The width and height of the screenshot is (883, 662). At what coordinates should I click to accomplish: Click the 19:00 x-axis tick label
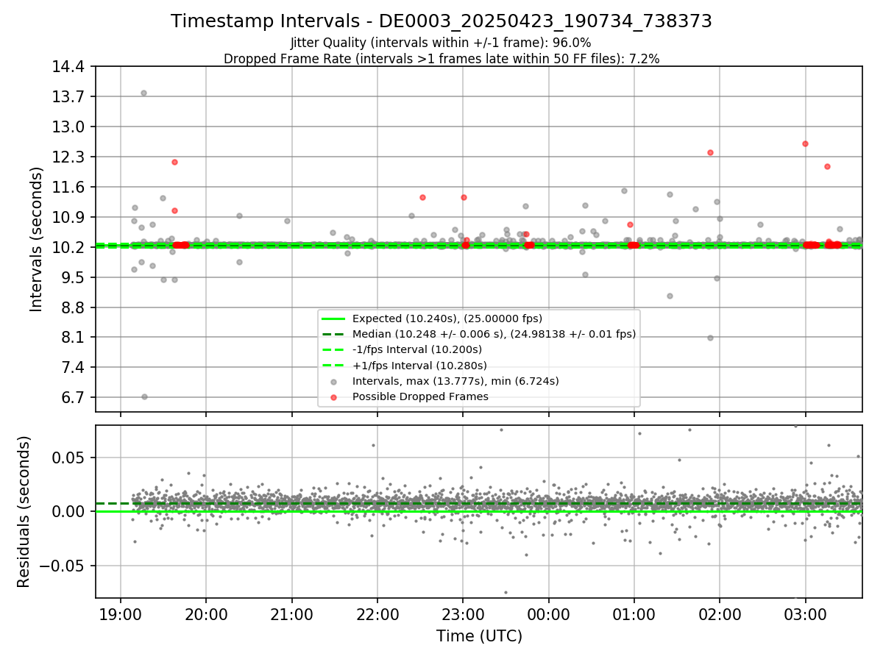click(121, 614)
